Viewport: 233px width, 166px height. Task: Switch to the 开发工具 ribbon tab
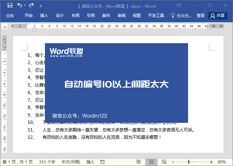pos(156,16)
